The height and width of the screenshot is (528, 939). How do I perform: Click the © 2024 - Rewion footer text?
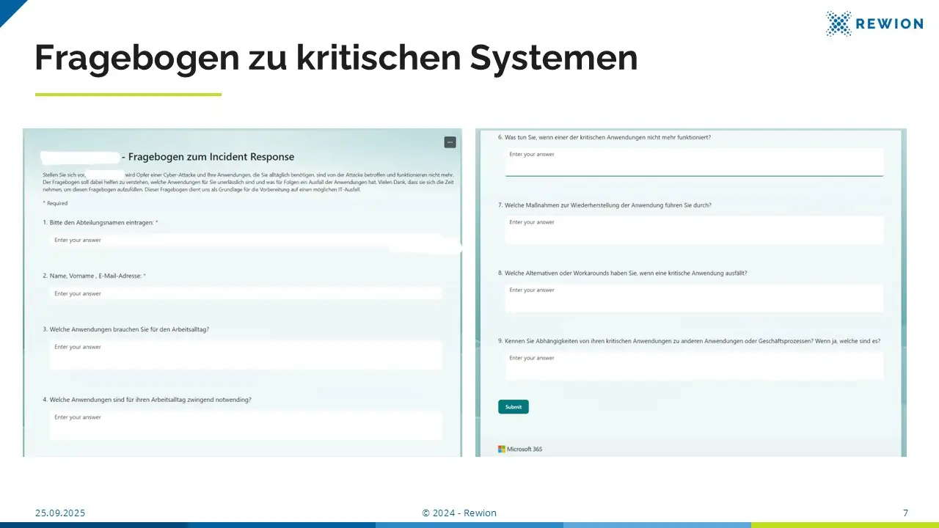pyautogui.click(x=459, y=513)
